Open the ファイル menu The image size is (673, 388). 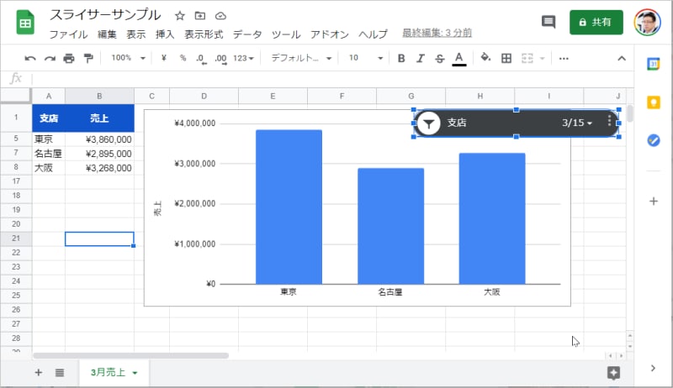(x=69, y=34)
